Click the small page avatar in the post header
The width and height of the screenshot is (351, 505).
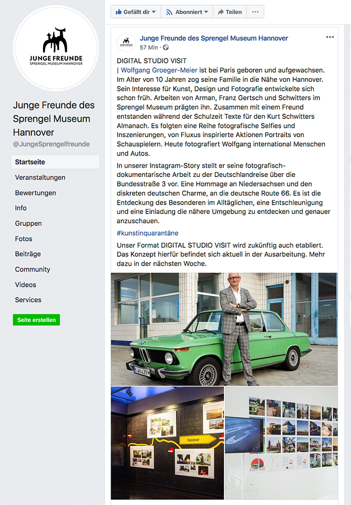coord(126,42)
